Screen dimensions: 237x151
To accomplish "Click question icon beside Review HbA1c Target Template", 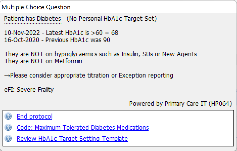I will coord(8,138).
